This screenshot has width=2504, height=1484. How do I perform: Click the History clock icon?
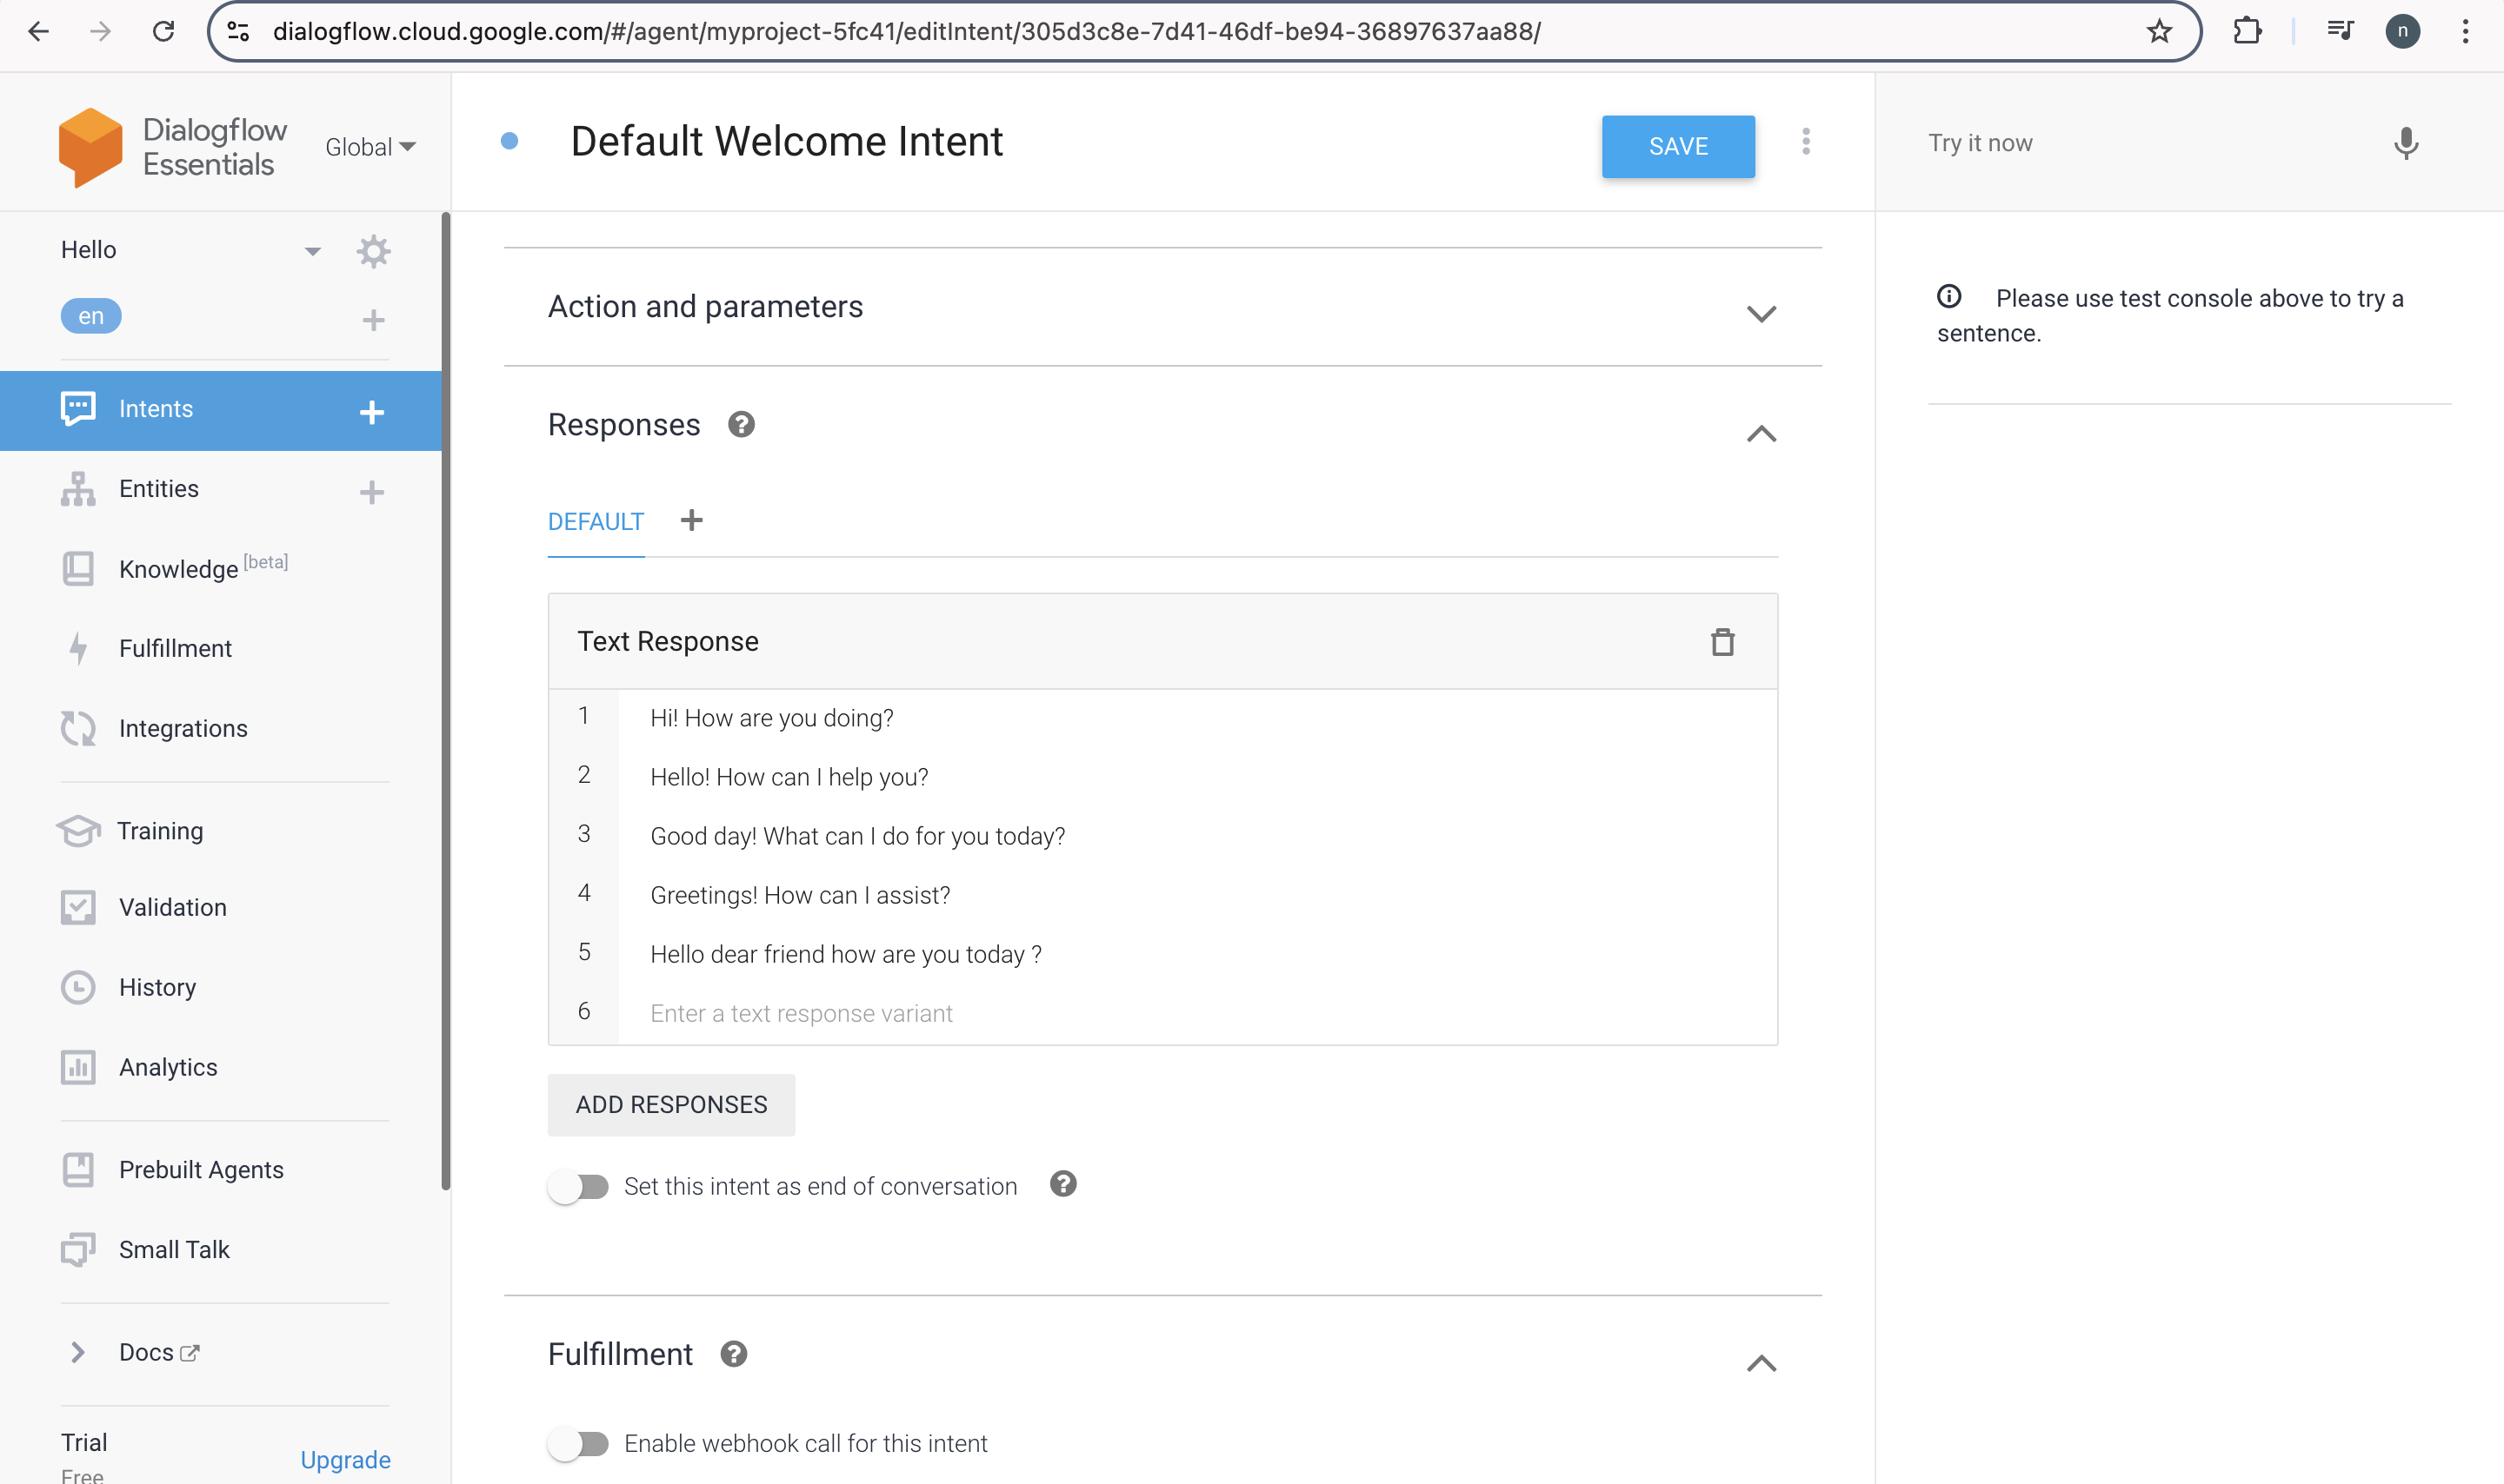[78, 988]
